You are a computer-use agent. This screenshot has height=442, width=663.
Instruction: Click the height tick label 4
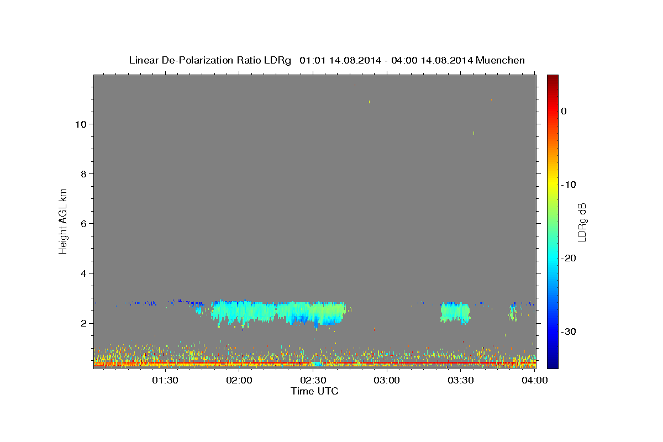[x=83, y=273]
